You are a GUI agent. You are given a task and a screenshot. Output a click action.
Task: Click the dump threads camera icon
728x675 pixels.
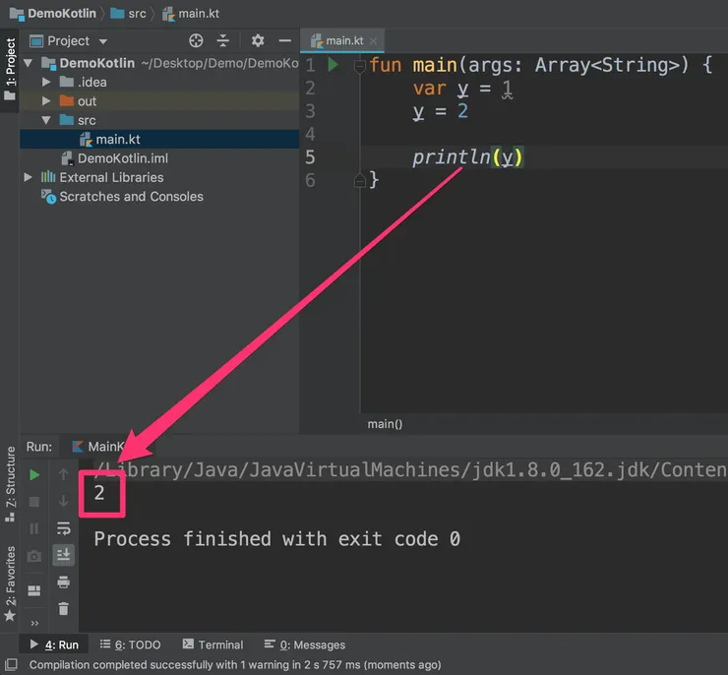(x=34, y=556)
